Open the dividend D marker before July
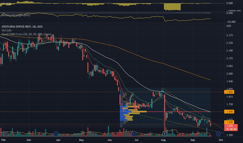The width and height of the screenshot is (243, 143). pos(134,134)
